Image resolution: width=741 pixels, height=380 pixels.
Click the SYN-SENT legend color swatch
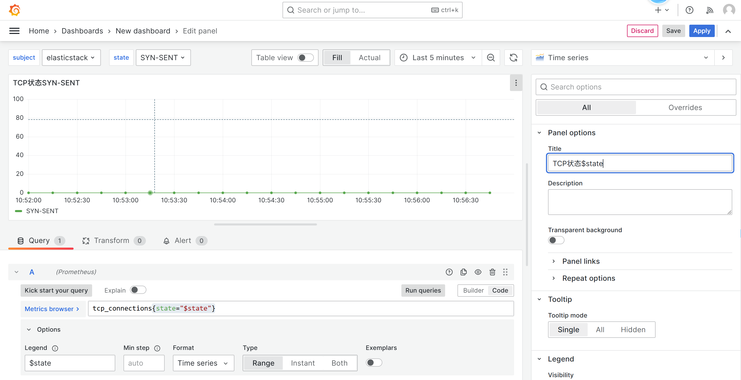click(19, 211)
